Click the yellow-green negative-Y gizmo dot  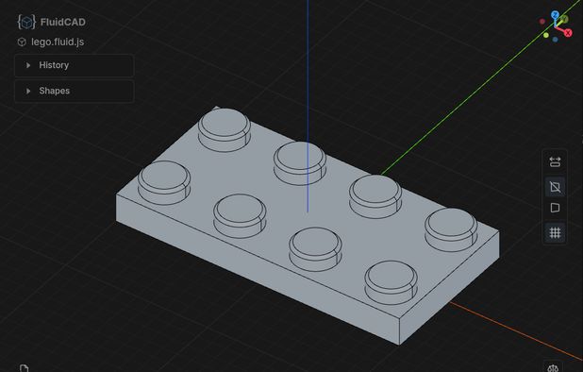tap(546, 35)
